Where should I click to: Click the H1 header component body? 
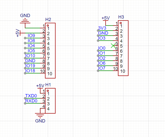coord(50,101)
